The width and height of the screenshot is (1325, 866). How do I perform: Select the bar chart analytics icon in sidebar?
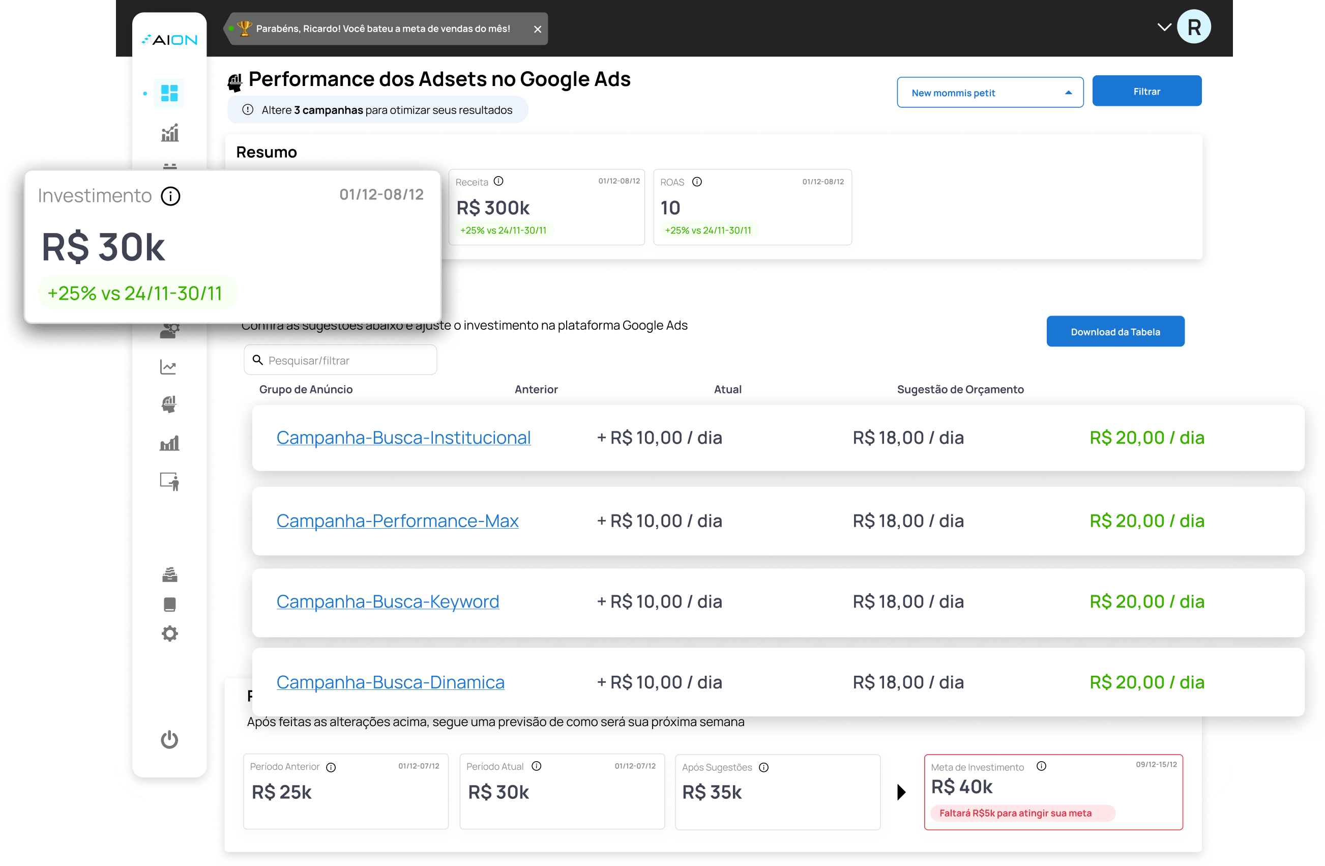coord(169,132)
